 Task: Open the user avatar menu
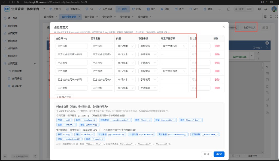point(274,9)
